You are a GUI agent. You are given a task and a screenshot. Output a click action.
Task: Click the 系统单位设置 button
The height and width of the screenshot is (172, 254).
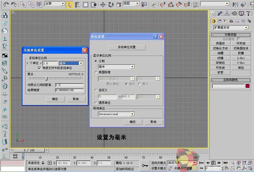point(127,47)
